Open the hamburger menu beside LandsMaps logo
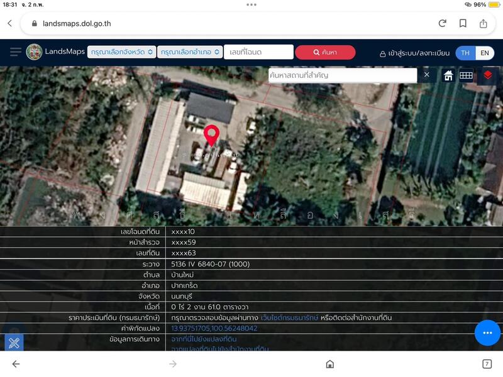Viewport: 503px width, 377px height. tap(15, 52)
